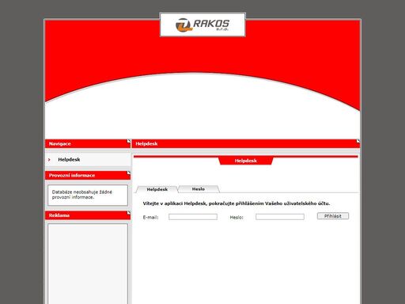Click the main Helpdesk section header bar

pos(246,143)
